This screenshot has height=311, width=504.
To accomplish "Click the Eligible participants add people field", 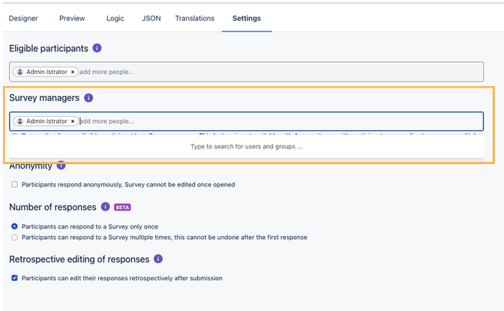I will 277,72.
